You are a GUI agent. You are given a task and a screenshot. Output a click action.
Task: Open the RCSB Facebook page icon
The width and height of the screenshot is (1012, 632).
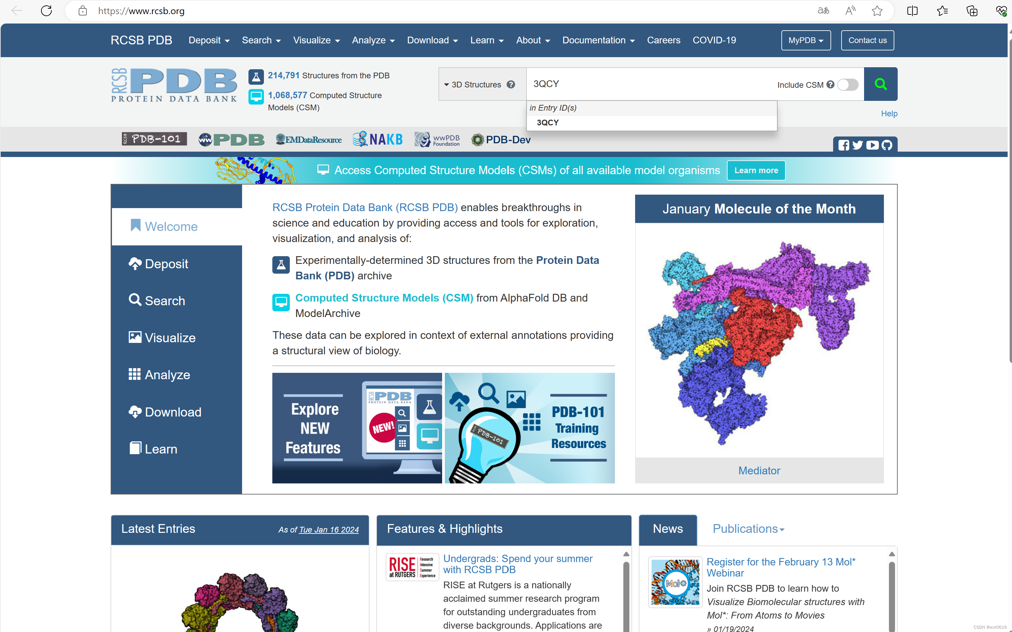pos(843,145)
